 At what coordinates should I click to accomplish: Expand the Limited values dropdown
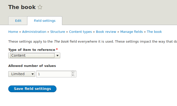tap(22, 74)
